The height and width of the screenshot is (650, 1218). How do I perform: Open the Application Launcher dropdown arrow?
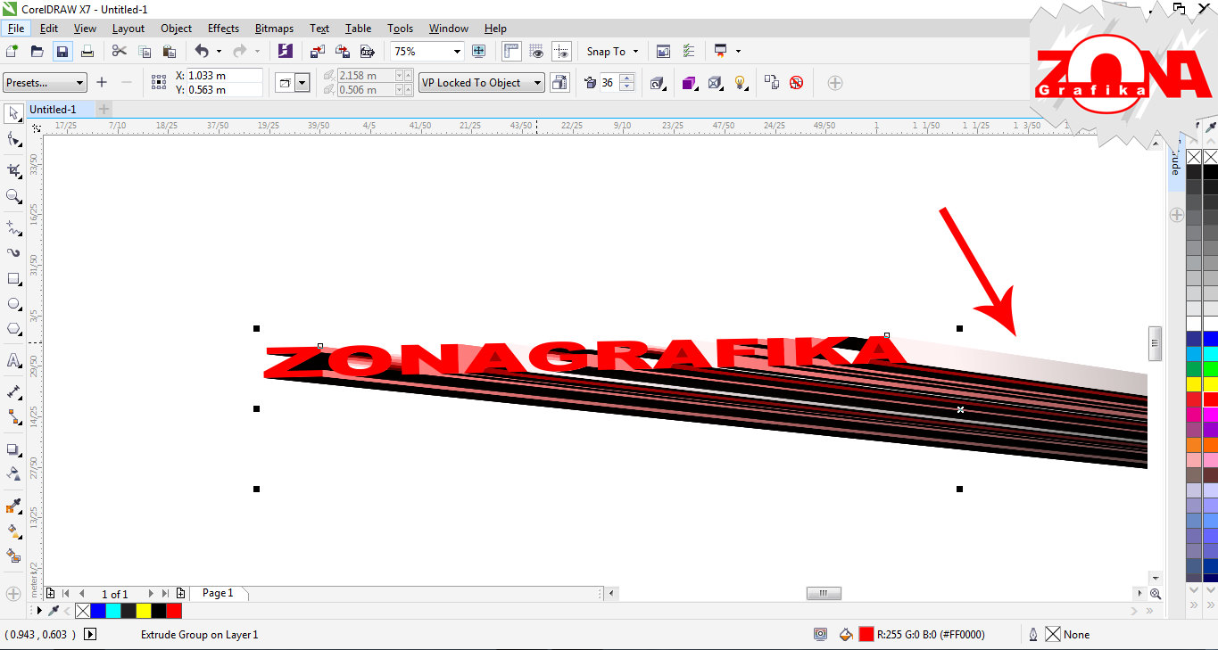(738, 52)
